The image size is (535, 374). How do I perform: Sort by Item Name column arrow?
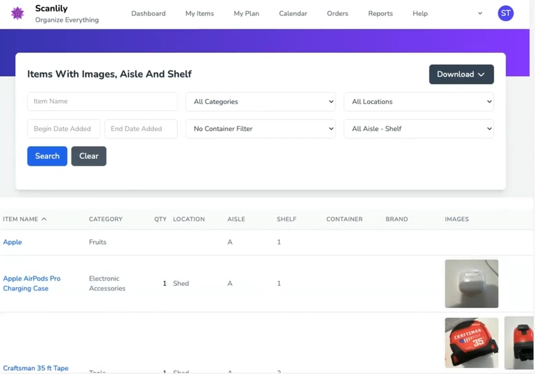click(44, 219)
